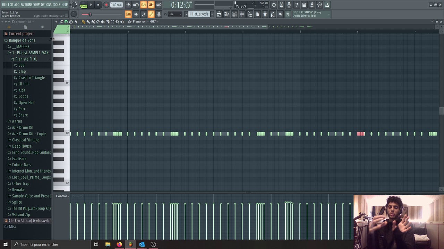This screenshot has width=444, height=249.
Task: Select the Draw pencil tool in piano roll
Action: (83, 21)
